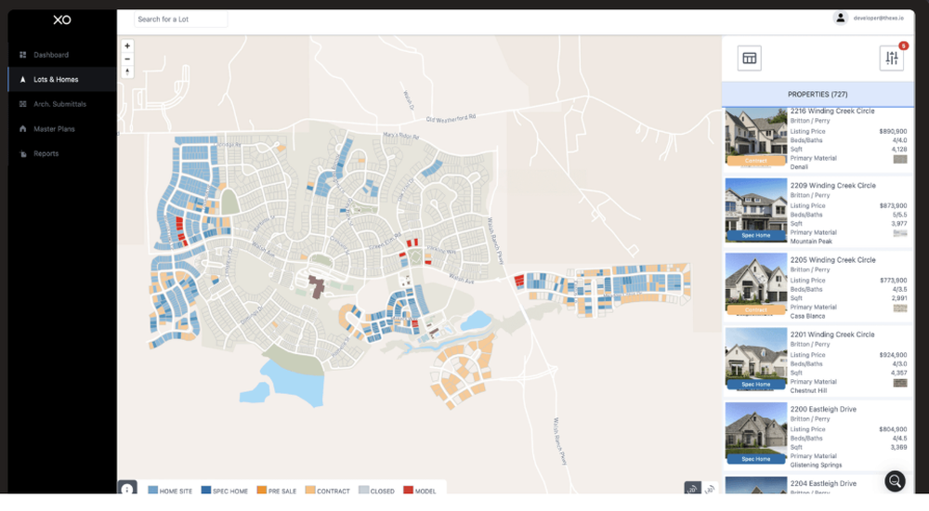Image resolution: width=929 pixels, height=511 pixels.
Task: Switch map to 2D view
Action: [693, 489]
